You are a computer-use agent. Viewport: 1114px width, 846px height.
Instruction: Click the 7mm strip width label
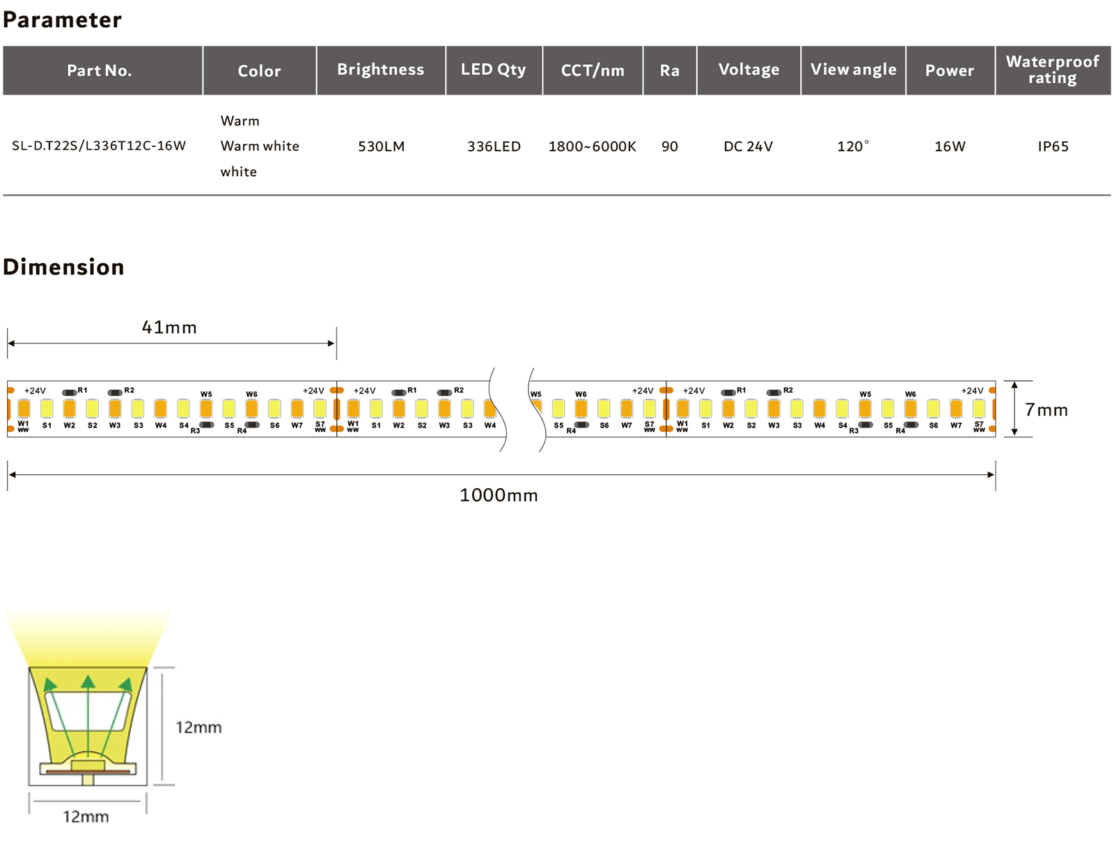pos(1046,410)
